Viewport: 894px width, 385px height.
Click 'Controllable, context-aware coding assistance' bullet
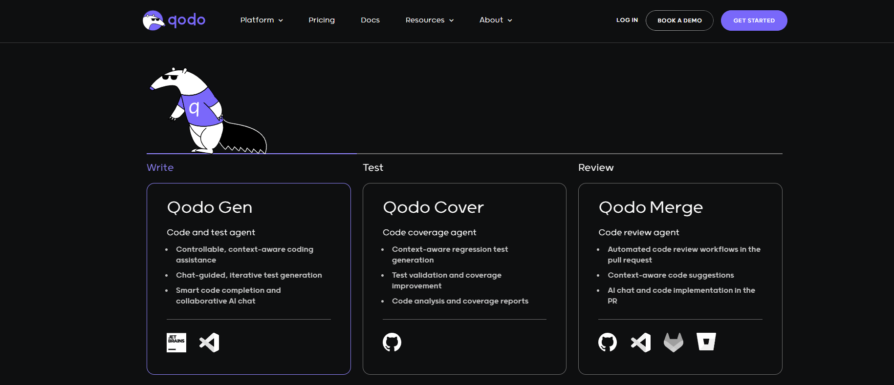pyautogui.click(x=244, y=255)
